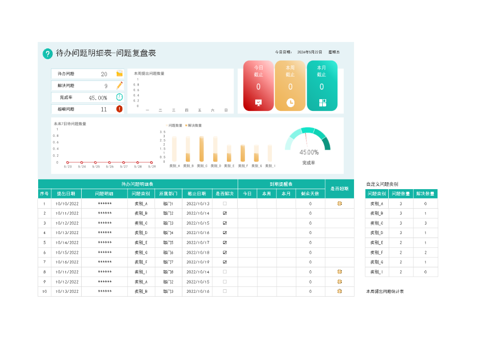This screenshot has width=489, height=347.
Task: Select the 截止日期 column header
Action: click(197, 194)
